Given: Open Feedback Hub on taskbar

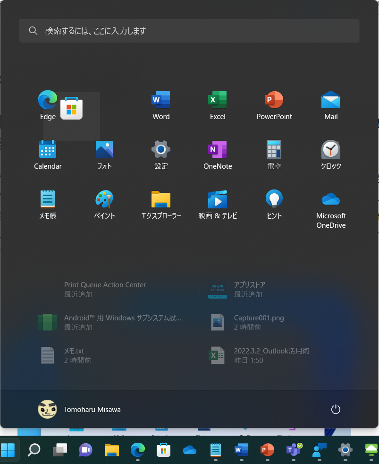Looking at the screenshot, I should (319, 450).
